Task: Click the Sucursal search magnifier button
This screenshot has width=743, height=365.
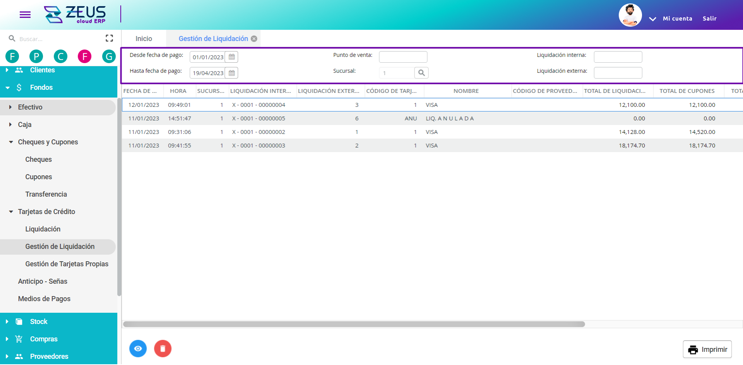Action: (x=421, y=73)
